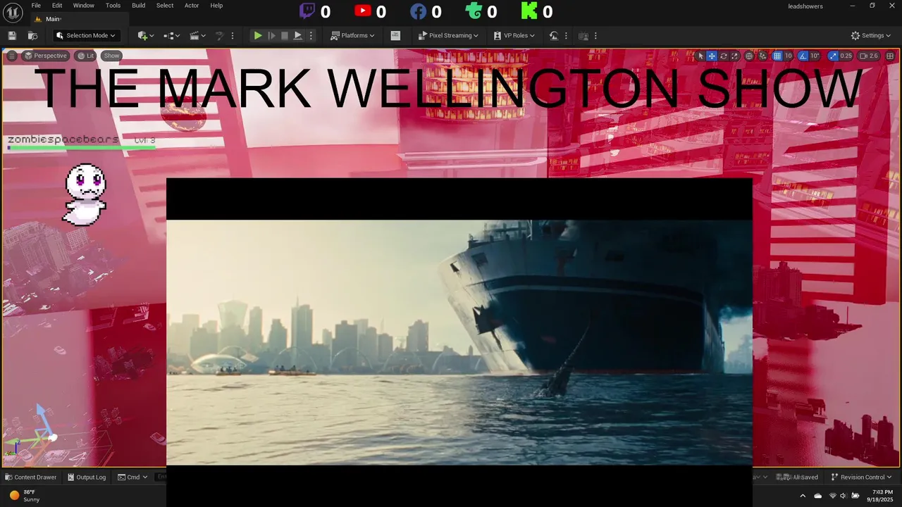Image resolution: width=902 pixels, height=507 pixels.
Task: Click the Skip Frame button
Action: pos(271,36)
